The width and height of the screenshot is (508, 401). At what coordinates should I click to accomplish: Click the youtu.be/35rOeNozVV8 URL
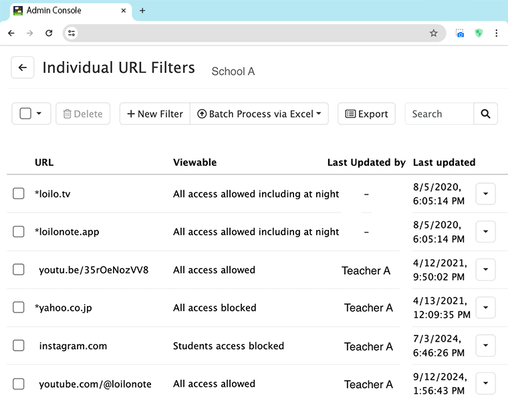pyautogui.click(x=94, y=270)
